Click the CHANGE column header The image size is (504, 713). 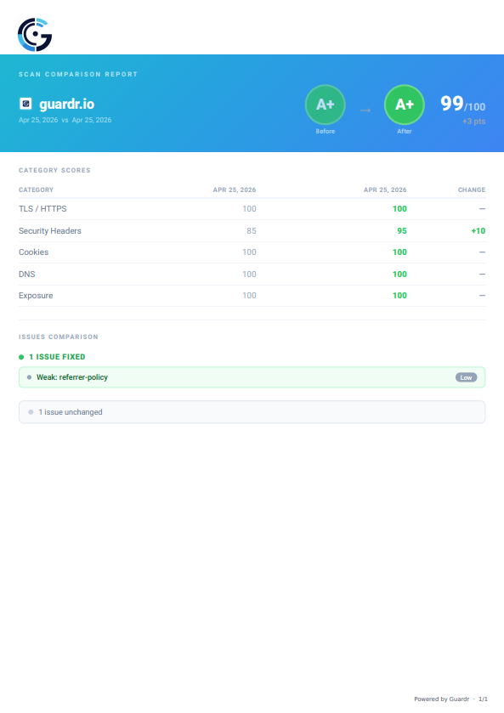472,190
